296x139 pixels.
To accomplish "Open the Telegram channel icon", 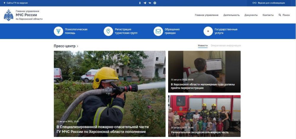I will click(x=145, y=3).
